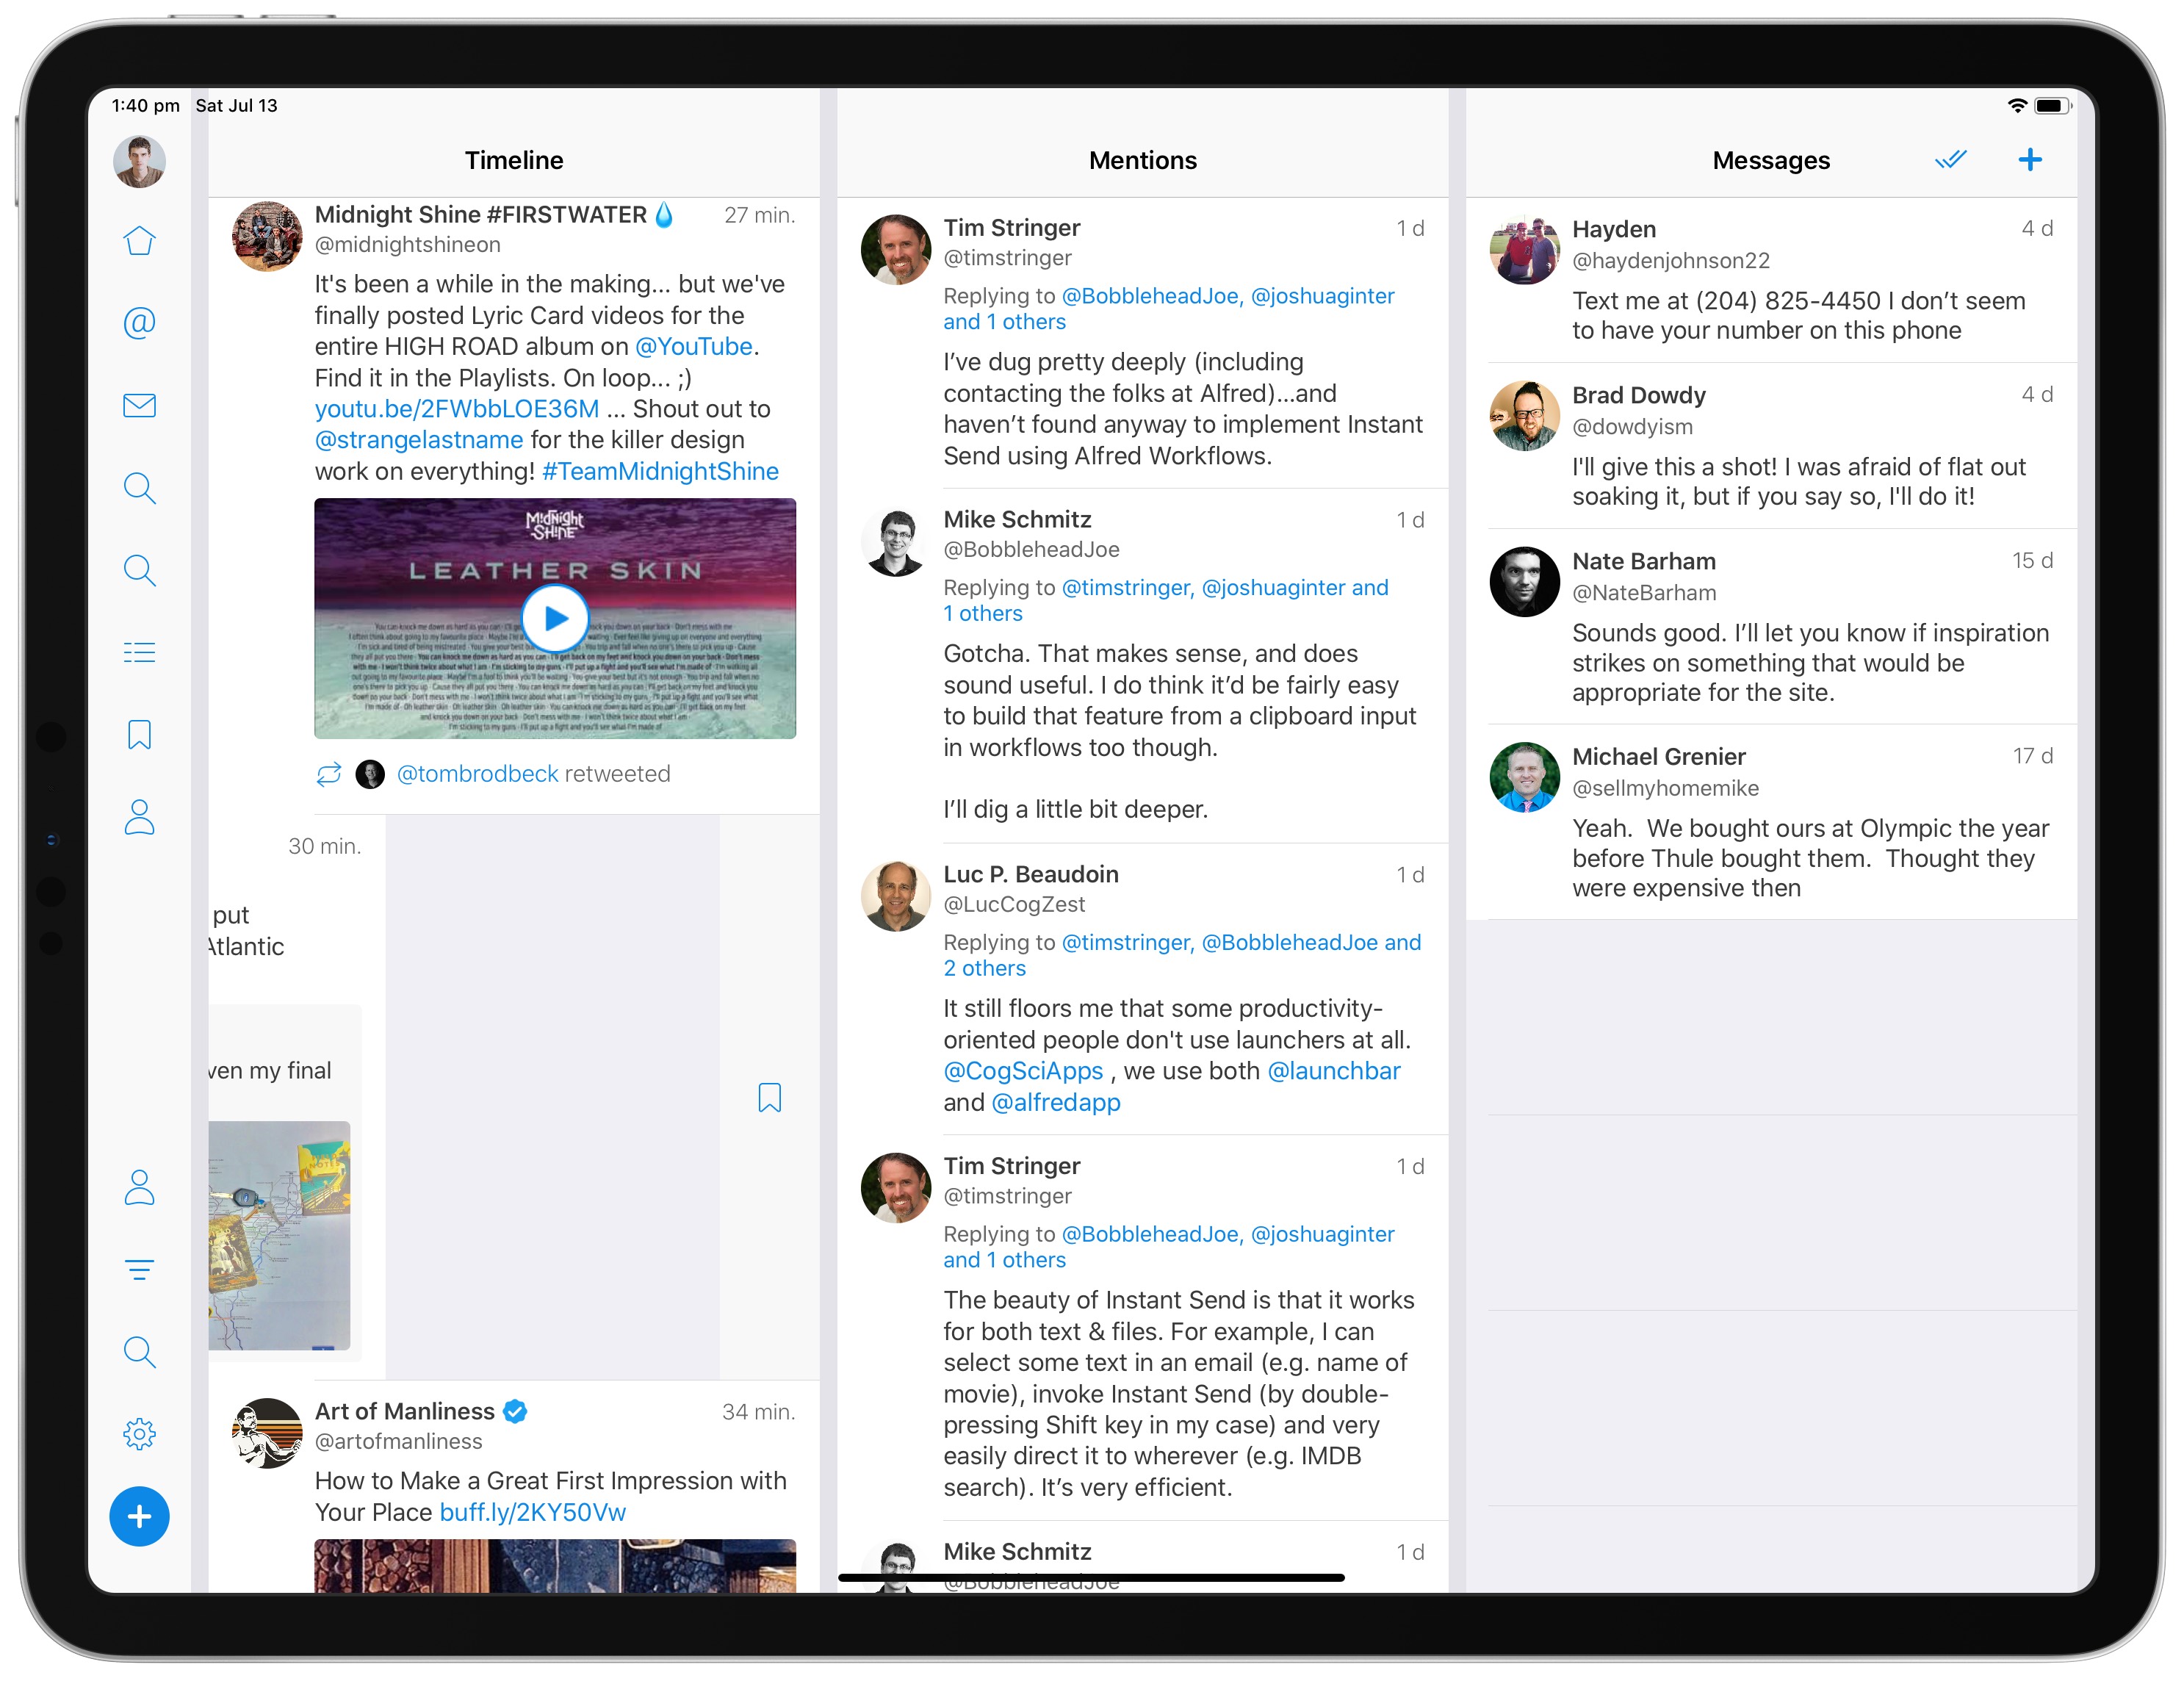
Task: Open the #TeamMidnightShine hashtag
Action: click(x=660, y=471)
